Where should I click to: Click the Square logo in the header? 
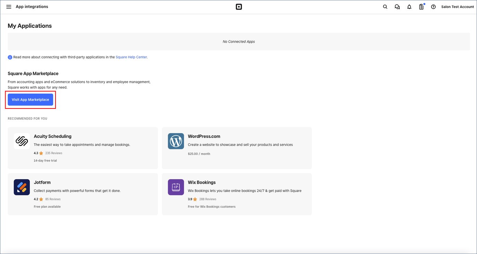238,6
